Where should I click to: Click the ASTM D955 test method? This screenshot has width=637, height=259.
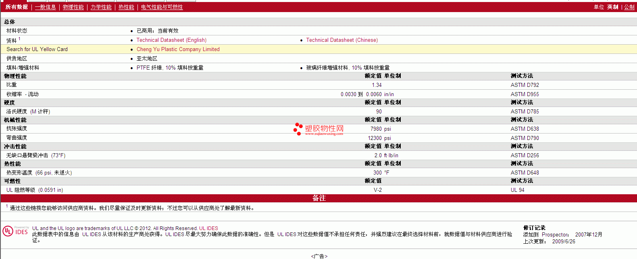[x=525, y=94]
